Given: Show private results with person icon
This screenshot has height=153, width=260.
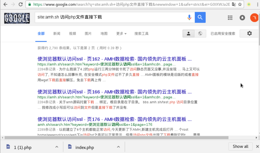Looking at the screenshot, I should pos(188,33).
